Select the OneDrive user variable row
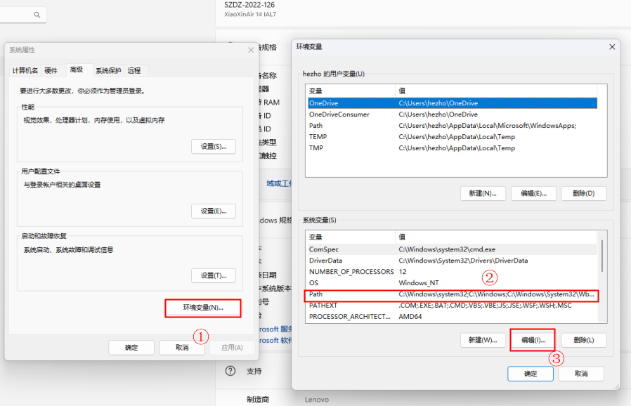 453,103
